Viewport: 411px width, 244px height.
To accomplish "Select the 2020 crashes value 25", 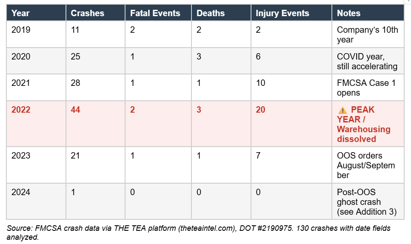I will [x=76, y=57].
